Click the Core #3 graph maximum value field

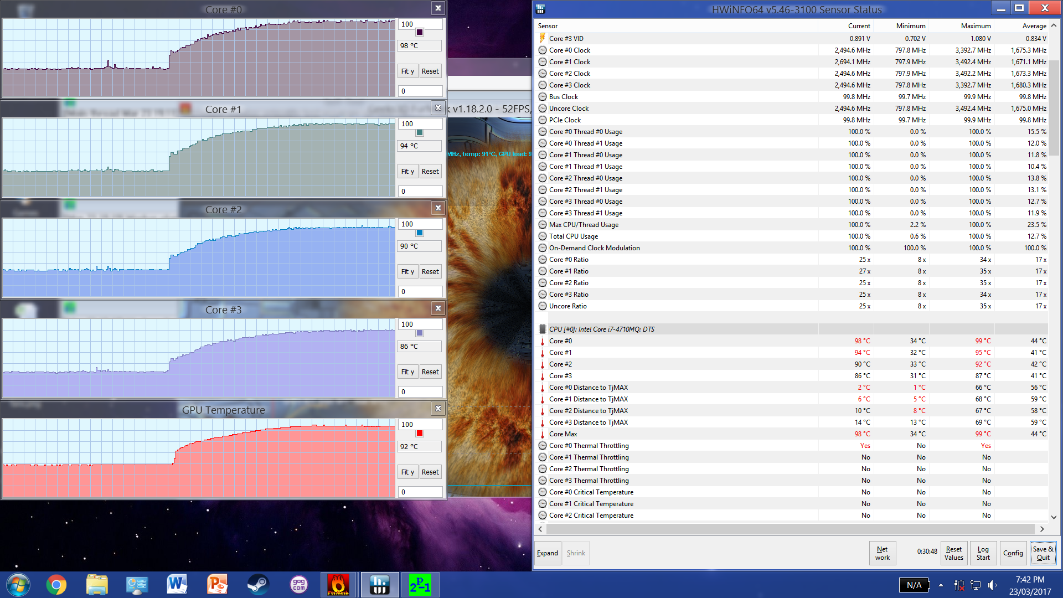tap(420, 324)
